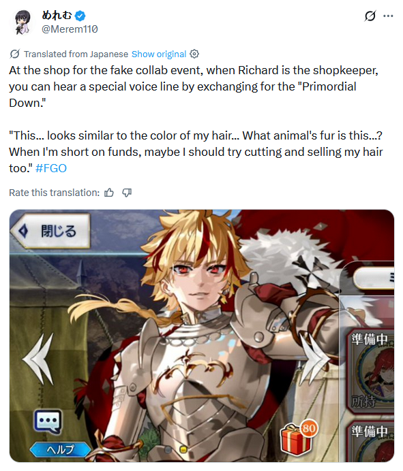Open @Merem110 profile handle
The image size is (403, 471).
coord(70,29)
